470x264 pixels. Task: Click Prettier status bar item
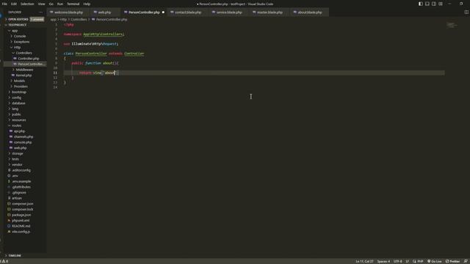click(x=452, y=261)
